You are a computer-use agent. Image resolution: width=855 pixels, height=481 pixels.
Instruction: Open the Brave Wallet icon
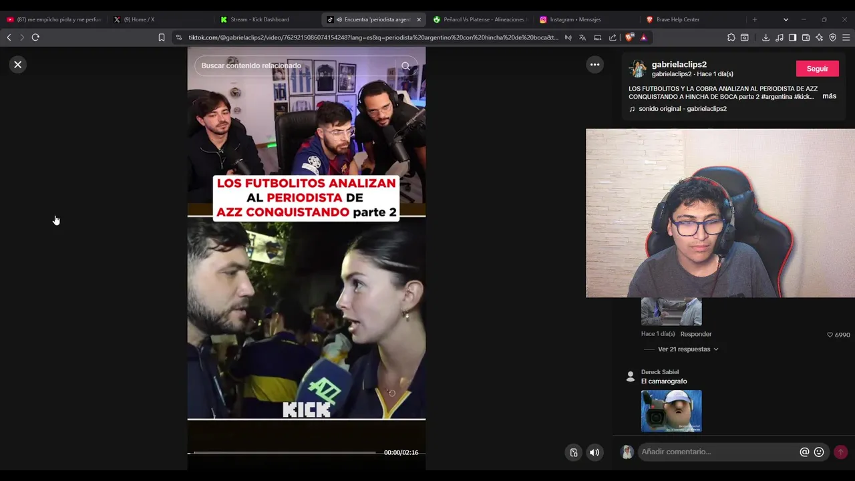click(806, 37)
